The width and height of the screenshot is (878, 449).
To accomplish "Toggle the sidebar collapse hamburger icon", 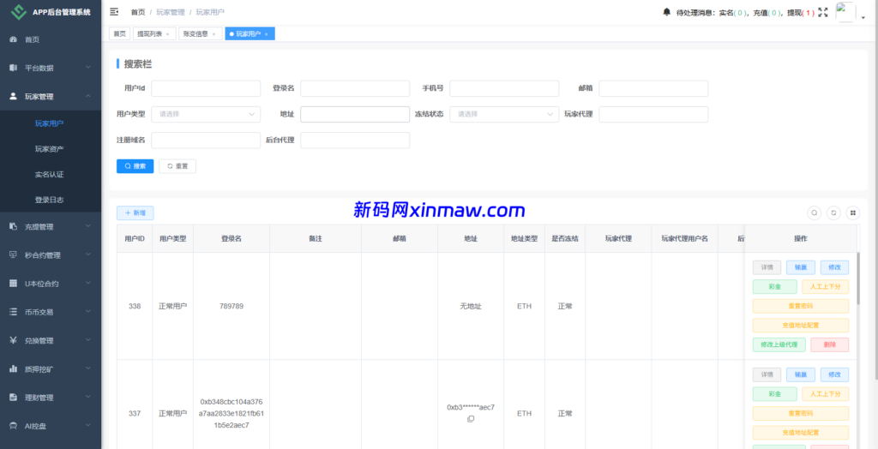I will [114, 12].
